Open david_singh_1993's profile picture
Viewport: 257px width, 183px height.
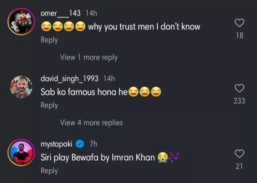pyautogui.click(x=21, y=87)
